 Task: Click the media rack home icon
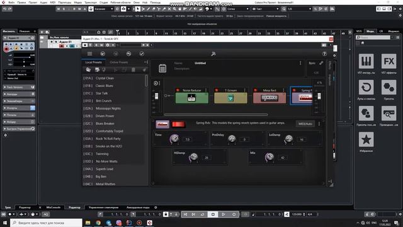coord(363,43)
